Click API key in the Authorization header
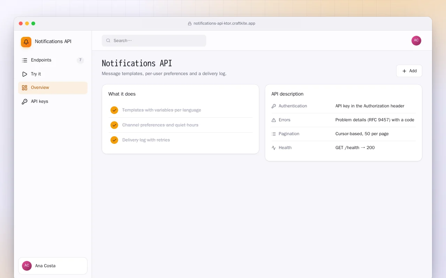The image size is (446, 278). coord(370,106)
